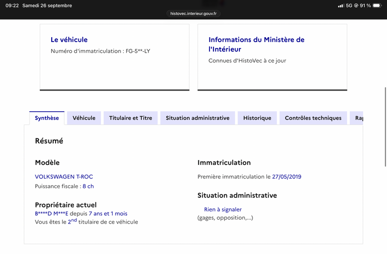Open the Historique tab

(x=257, y=118)
